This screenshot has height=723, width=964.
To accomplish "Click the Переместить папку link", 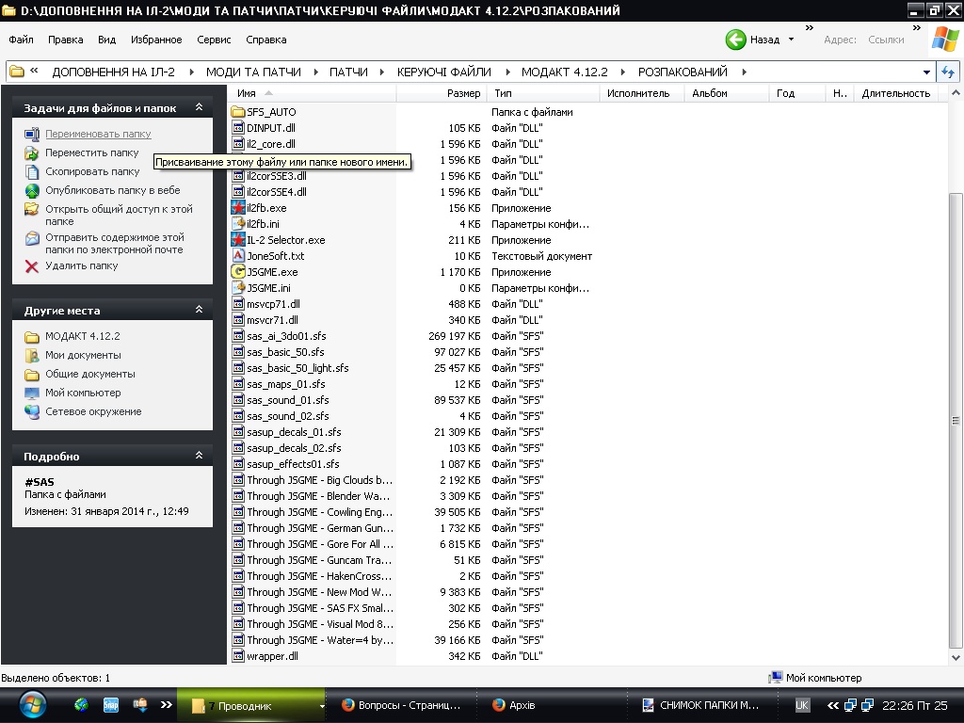I will (91, 153).
